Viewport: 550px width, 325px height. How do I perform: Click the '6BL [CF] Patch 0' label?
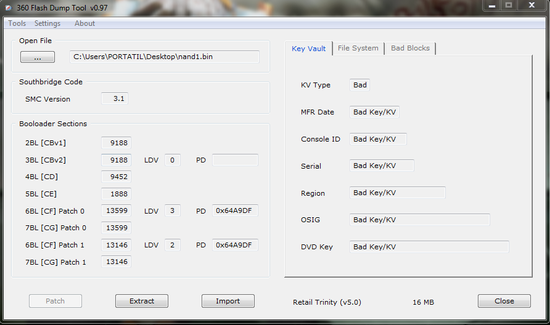pos(55,211)
